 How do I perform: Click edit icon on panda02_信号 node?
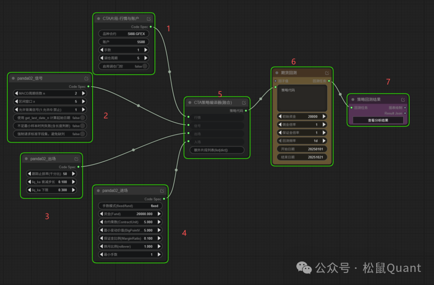click(x=87, y=78)
